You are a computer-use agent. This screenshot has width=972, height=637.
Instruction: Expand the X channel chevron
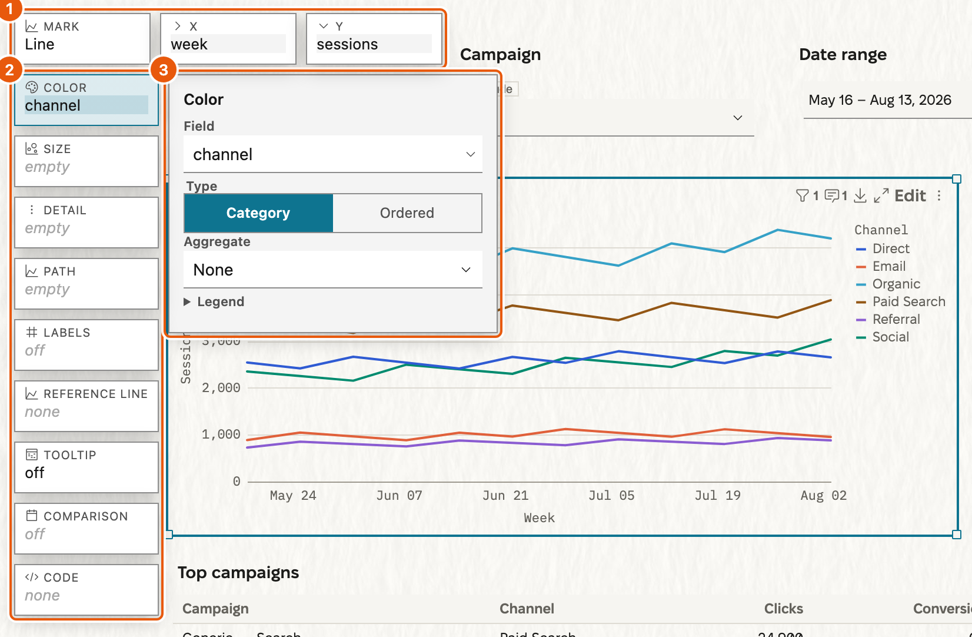[x=178, y=26]
